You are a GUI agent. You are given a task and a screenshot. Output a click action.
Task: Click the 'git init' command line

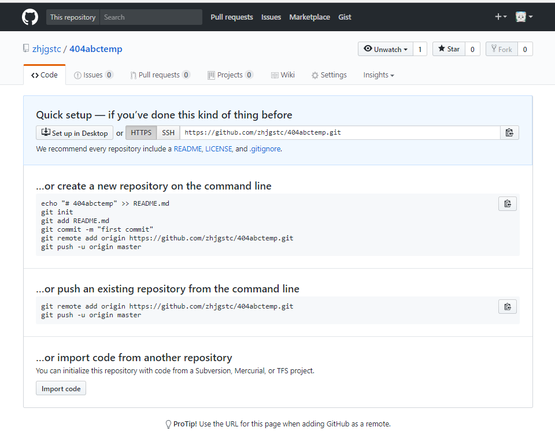click(x=57, y=212)
